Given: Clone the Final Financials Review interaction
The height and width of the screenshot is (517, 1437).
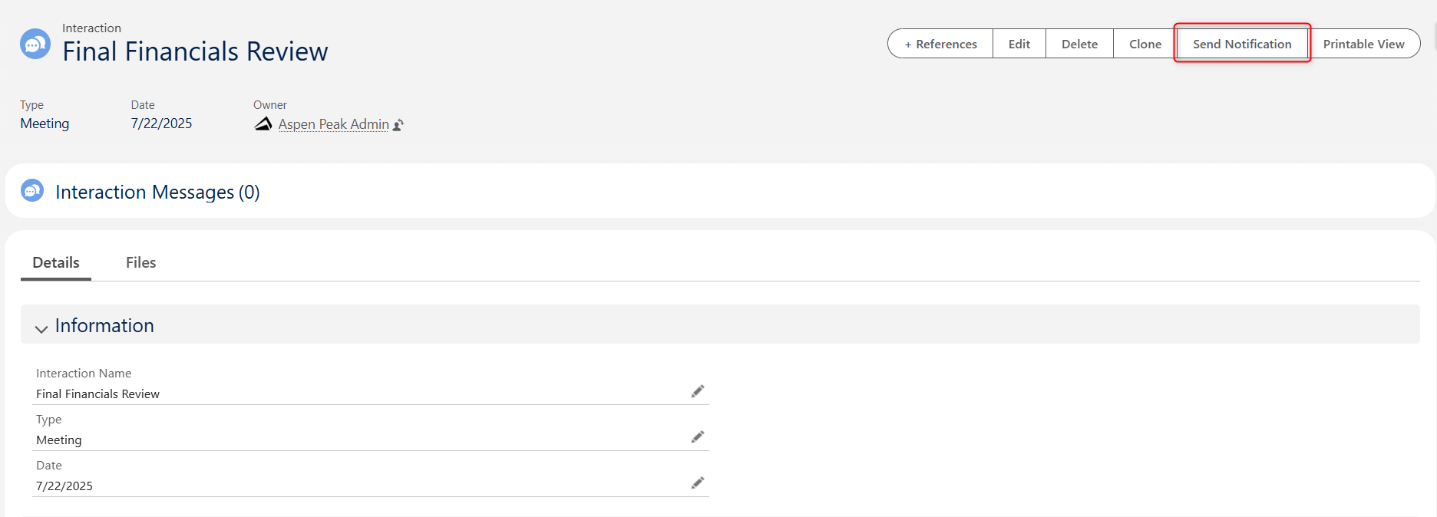Looking at the screenshot, I should point(1145,44).
